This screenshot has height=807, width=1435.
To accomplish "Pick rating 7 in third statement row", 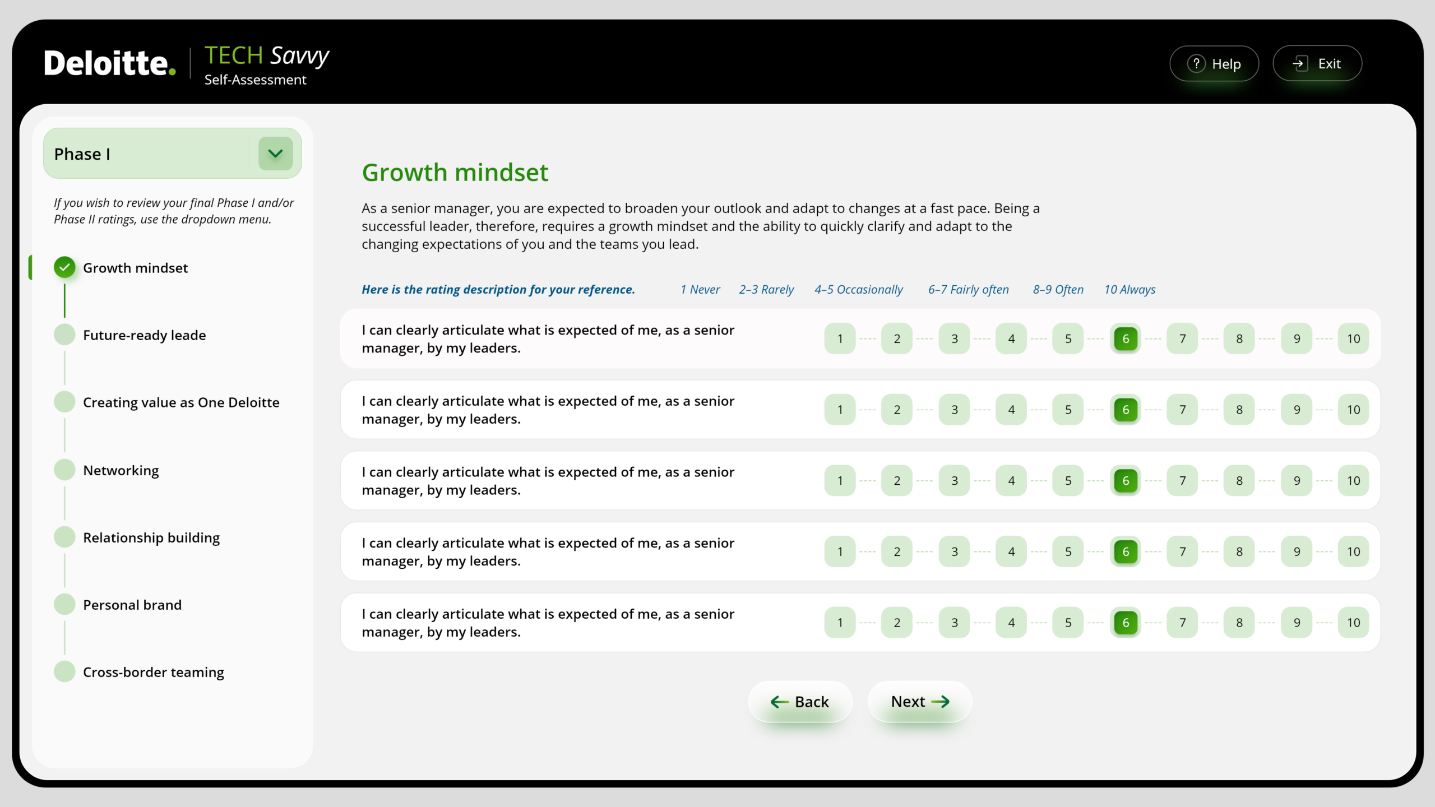I will pyautogui.click(x=1182, y=481).
